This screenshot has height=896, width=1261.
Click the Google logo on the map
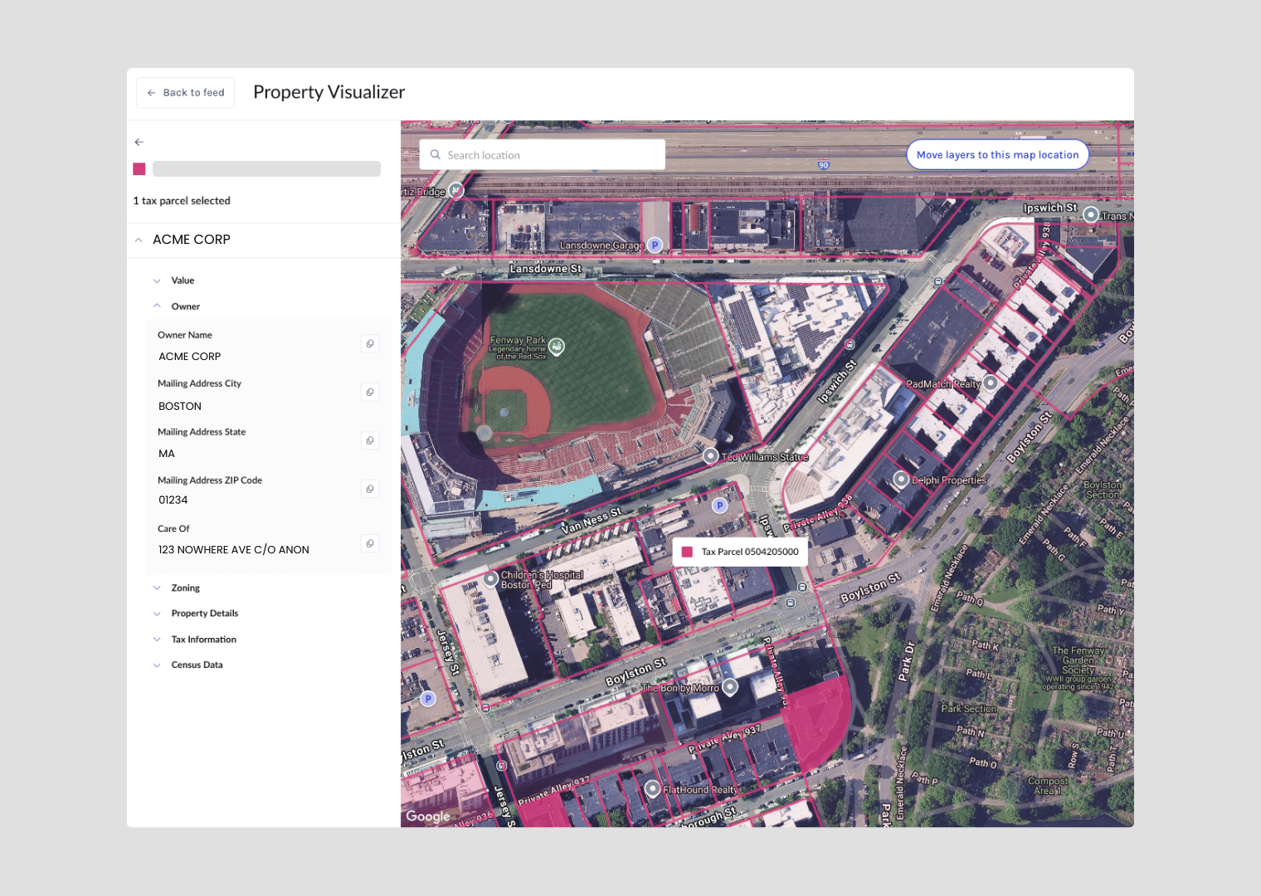(428, 816)
